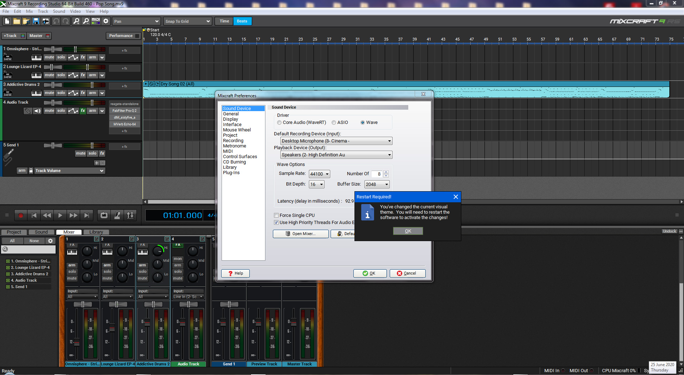Toggle punch in/out icon in transport
The height and width of the screenshot is (375, 684).
130,215
